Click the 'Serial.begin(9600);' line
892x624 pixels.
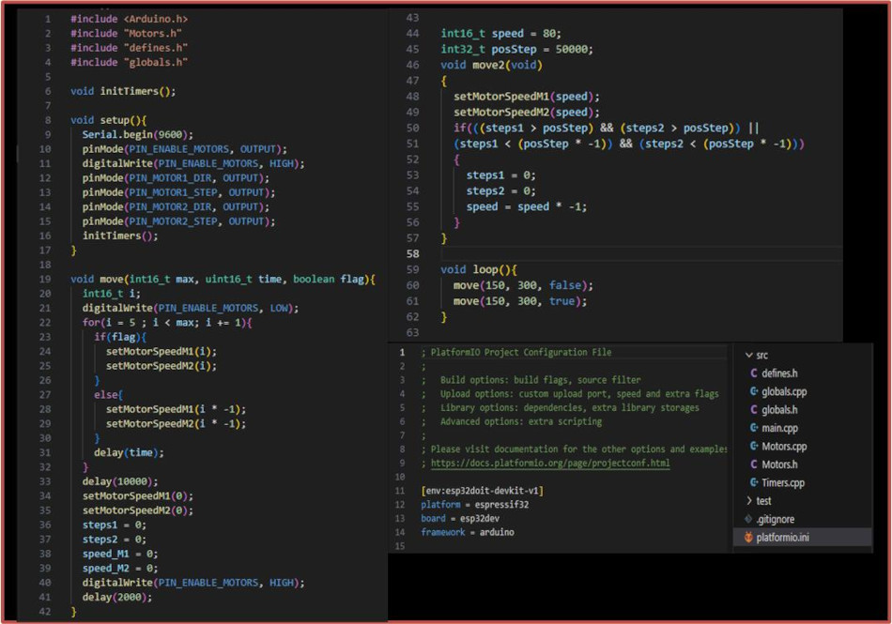(138, 135)
